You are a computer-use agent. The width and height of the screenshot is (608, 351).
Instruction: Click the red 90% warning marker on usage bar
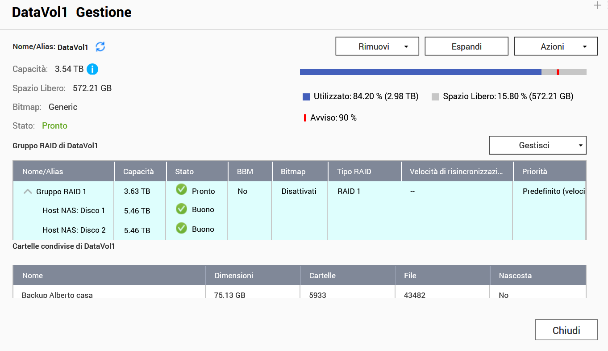coord(558,72)
